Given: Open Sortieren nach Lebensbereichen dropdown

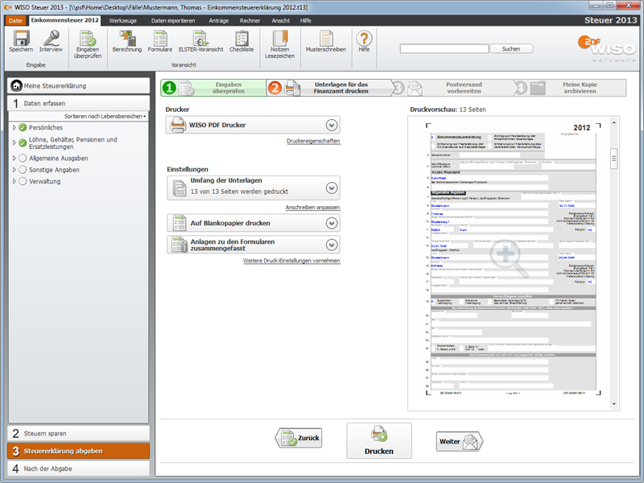Looking at the screenshot, I should (105, 116).
